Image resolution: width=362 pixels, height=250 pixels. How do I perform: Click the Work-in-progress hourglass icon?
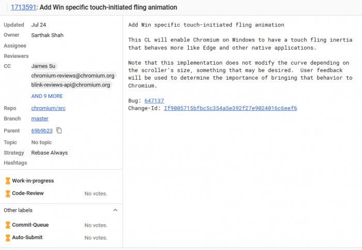click(x=8, y=181)
